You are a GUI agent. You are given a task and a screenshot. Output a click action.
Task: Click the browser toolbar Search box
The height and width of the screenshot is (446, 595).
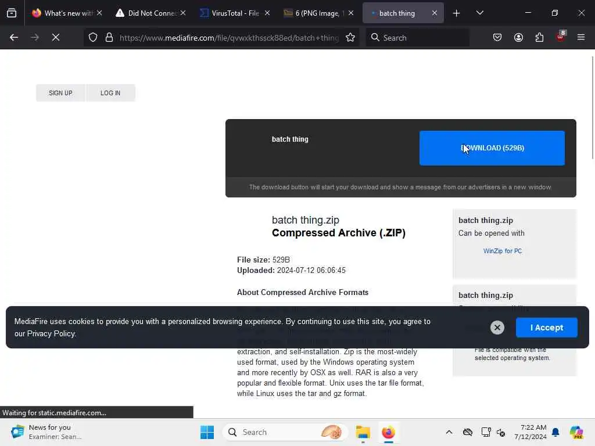(417, 38)
